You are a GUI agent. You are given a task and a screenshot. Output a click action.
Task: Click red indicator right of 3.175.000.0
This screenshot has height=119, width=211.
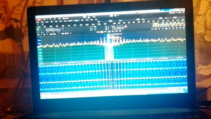pyautogui.click(x=126, y=27)
